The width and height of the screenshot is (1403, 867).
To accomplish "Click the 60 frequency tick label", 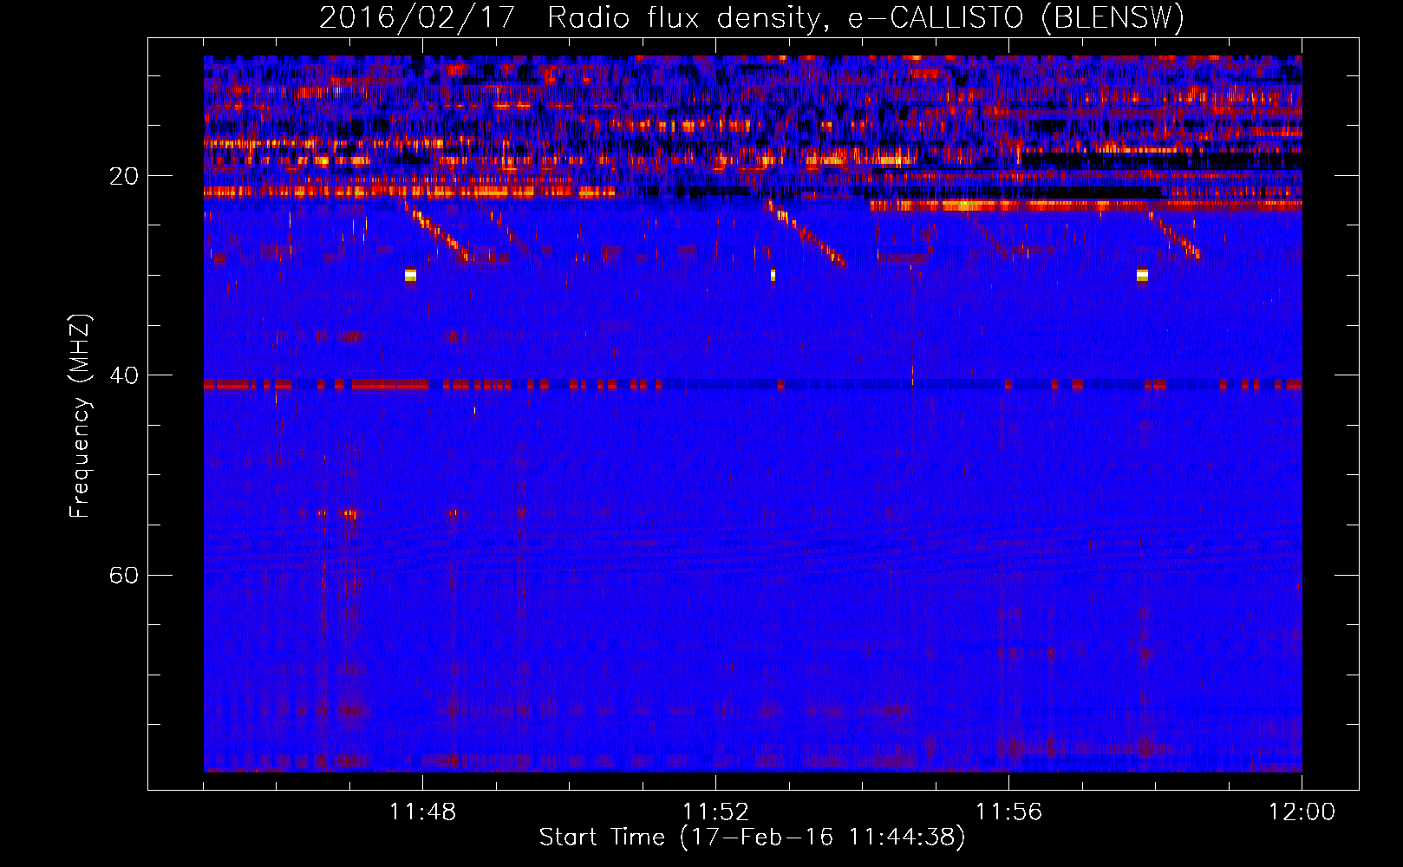I will pos(123,576).
